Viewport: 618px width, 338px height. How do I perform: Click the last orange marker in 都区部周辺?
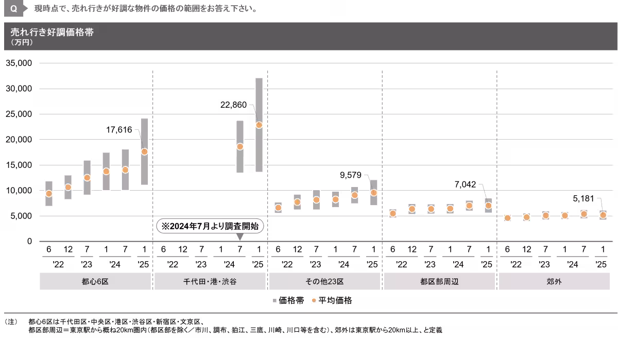(x=488, y=206)
